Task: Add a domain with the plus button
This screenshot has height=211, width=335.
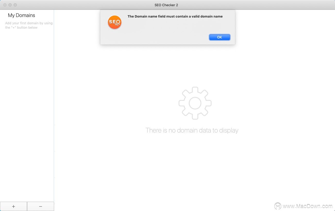Action: [x=13, y=206]
